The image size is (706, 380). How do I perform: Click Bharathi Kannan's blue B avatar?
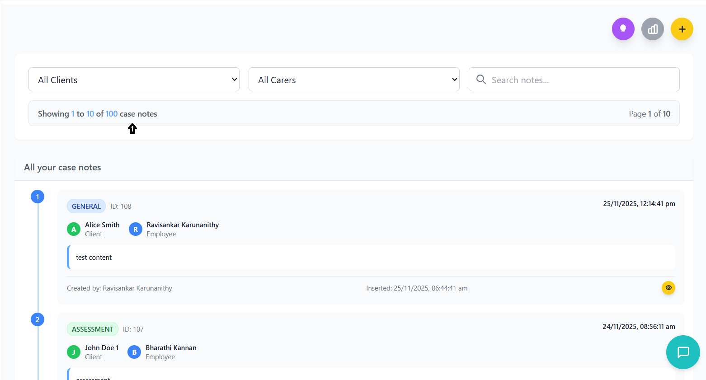(134, 352)
